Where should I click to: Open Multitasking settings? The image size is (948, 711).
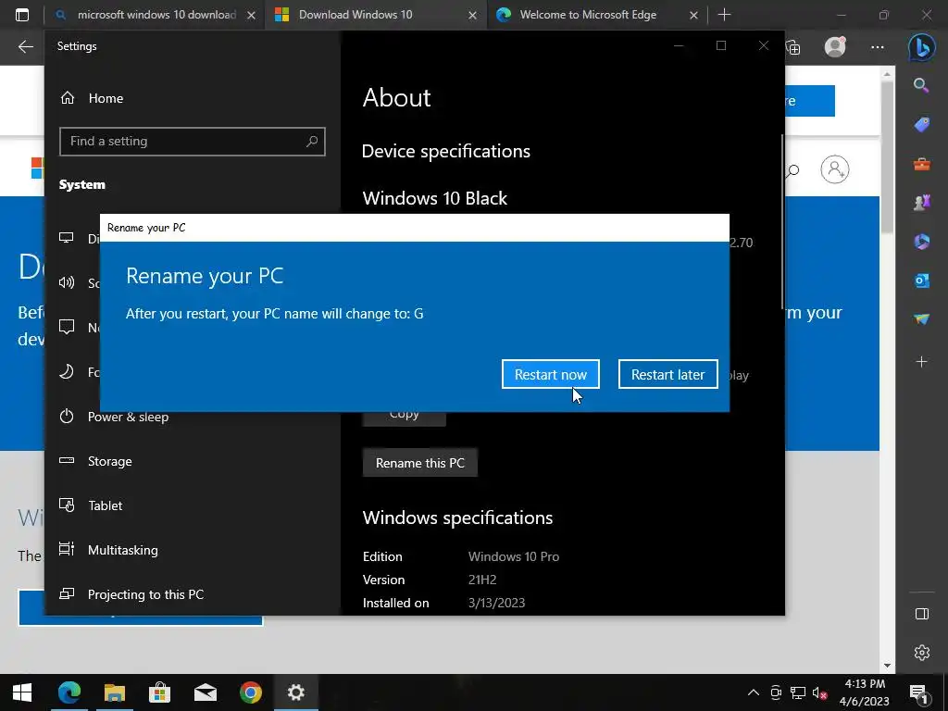123,550
